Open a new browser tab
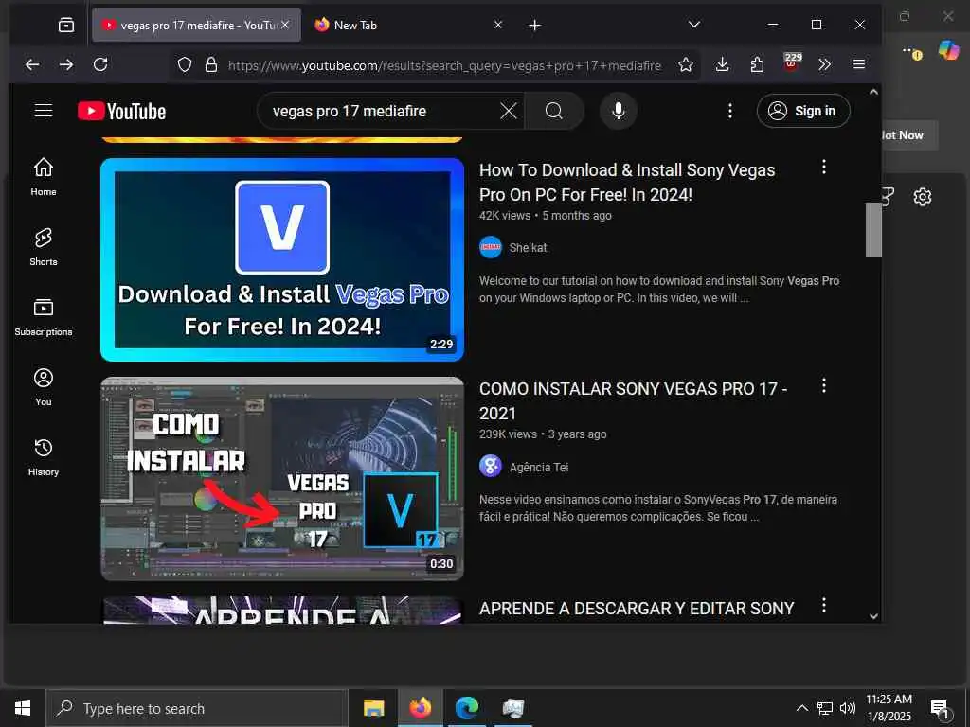This screenshot has width=970, height=727. tap(534, 26)
